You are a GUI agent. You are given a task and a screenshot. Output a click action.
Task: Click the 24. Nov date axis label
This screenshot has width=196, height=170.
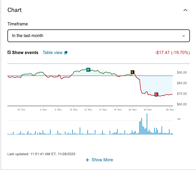[148, 110]
